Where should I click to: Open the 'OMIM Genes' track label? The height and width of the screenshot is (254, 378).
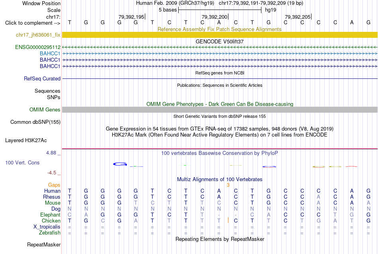45,110
